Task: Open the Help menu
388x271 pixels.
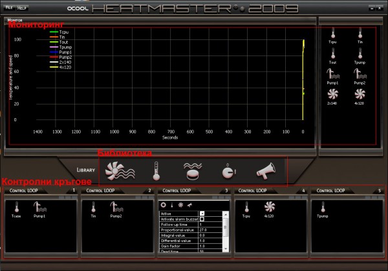Action: pos(22,8)
